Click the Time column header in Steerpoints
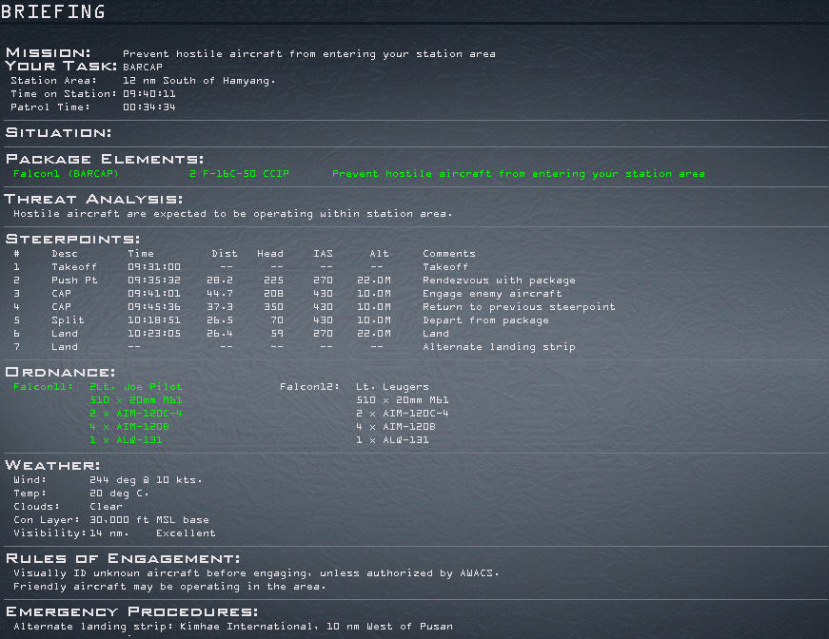 tap(140, 254)
